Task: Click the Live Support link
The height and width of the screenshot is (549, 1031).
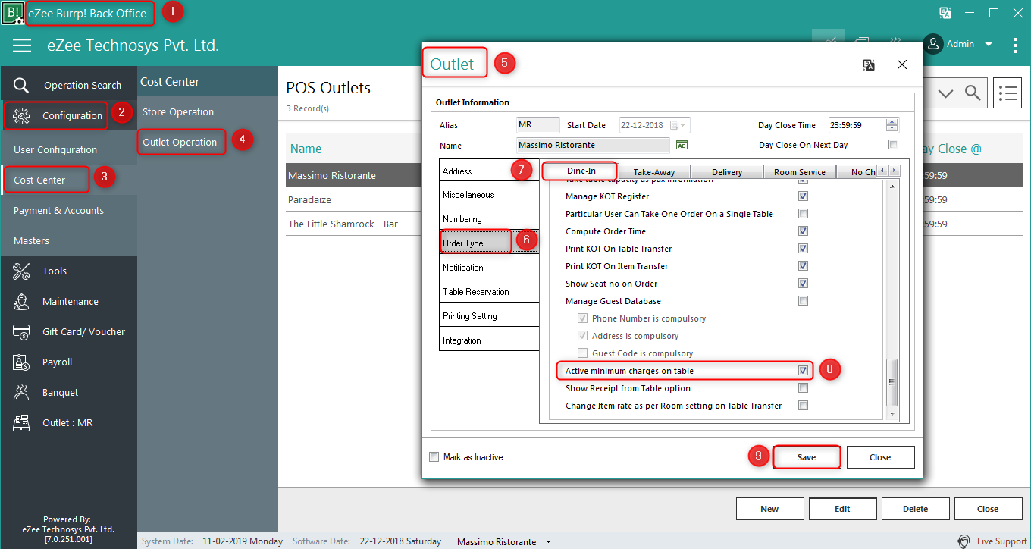Action: (1001, 541)
